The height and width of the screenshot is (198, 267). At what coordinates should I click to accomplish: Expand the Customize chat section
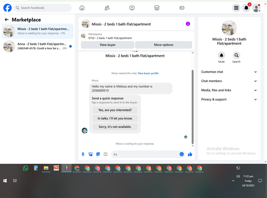coord(229,72)
